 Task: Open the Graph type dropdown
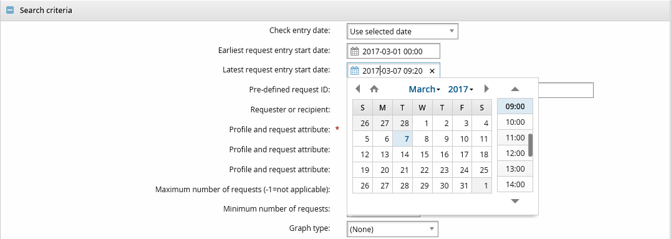(392, 229)
